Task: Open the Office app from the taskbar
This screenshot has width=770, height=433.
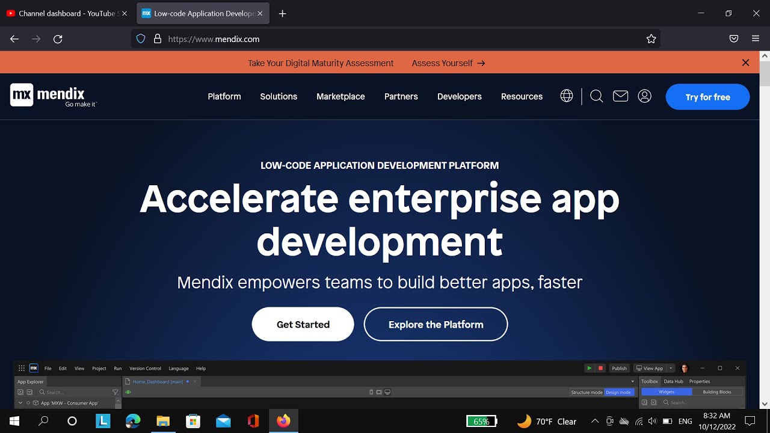Action: [x=253, y=421]
